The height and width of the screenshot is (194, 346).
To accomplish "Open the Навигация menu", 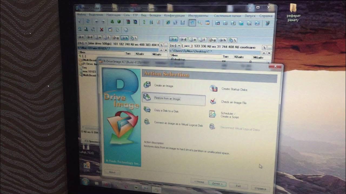I will (113, 15).
